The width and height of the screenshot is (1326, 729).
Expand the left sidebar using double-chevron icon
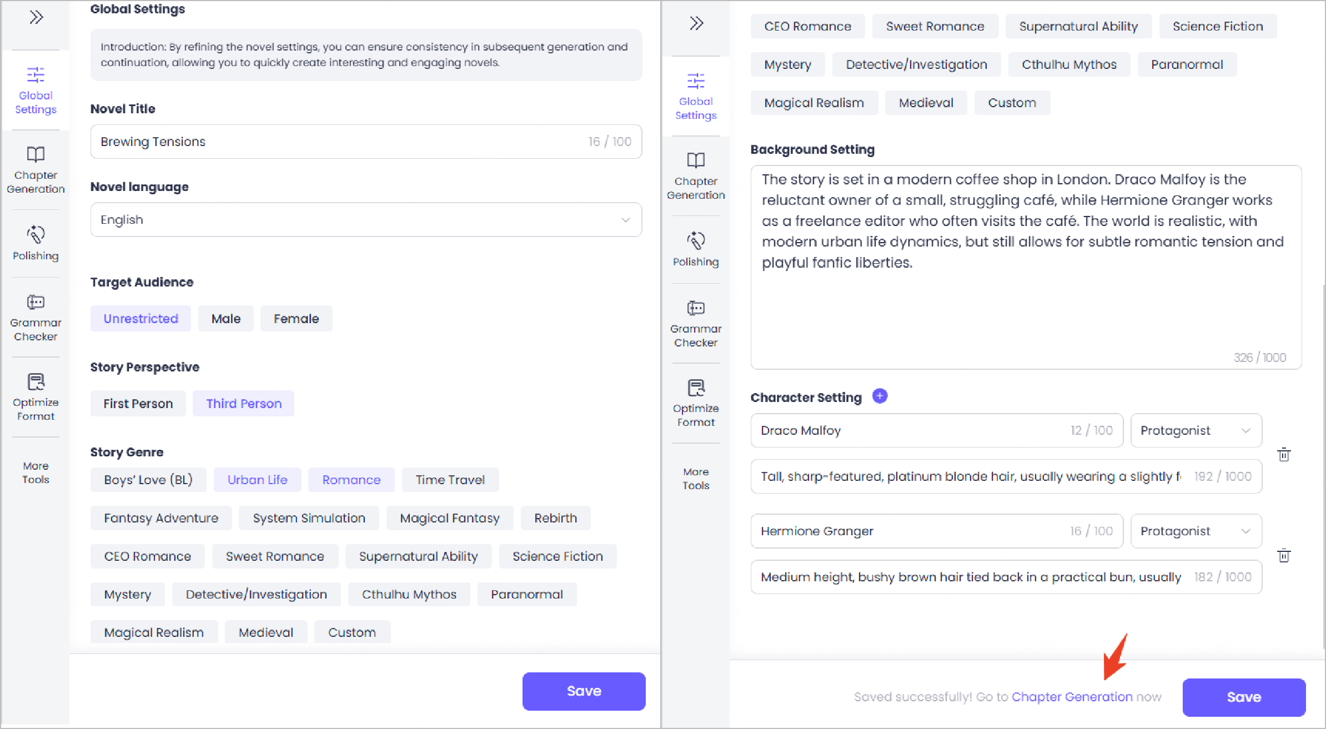click(36, 17)
